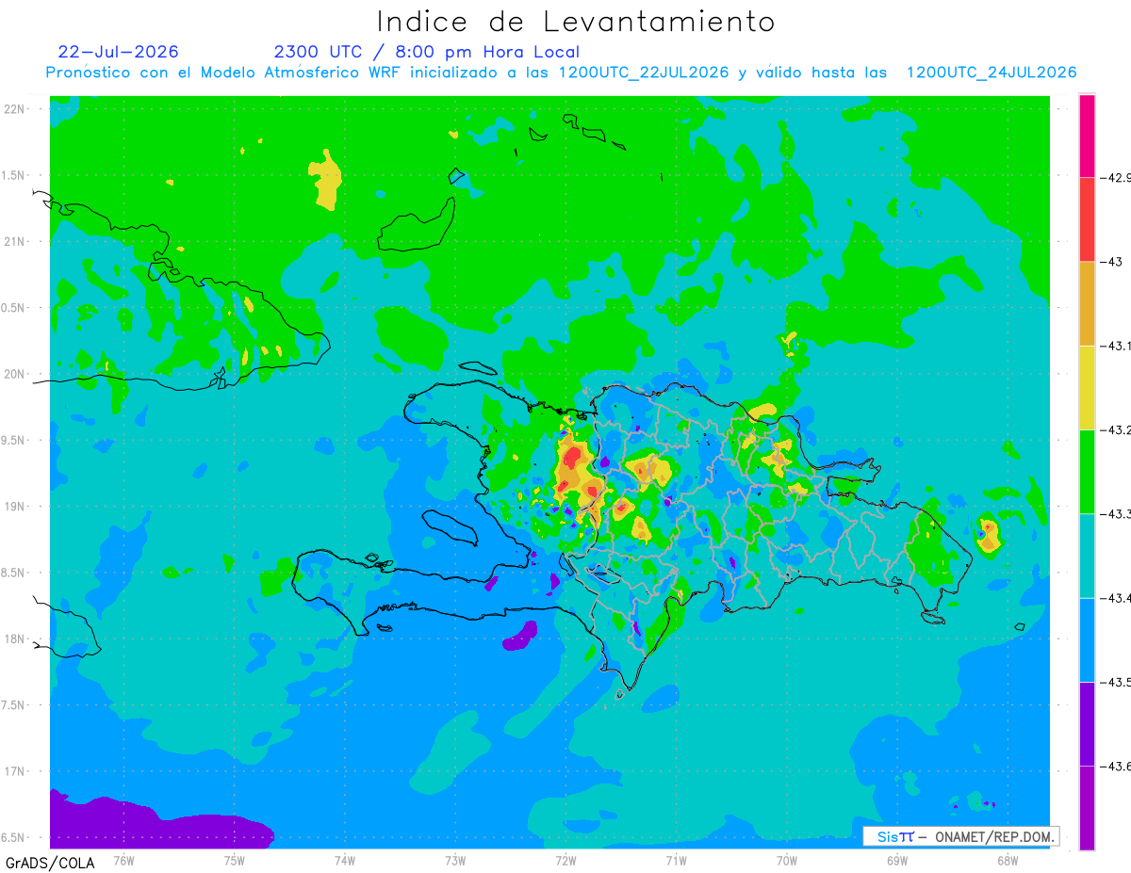Click the "18N" latitude label

16,639
